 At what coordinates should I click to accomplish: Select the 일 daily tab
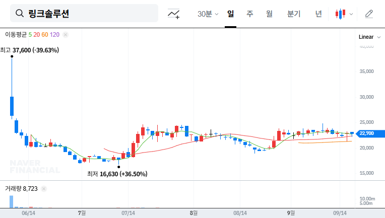[230, 14]
